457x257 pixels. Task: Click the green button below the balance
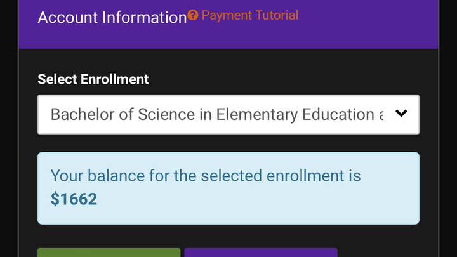click(x=109, y=253)
